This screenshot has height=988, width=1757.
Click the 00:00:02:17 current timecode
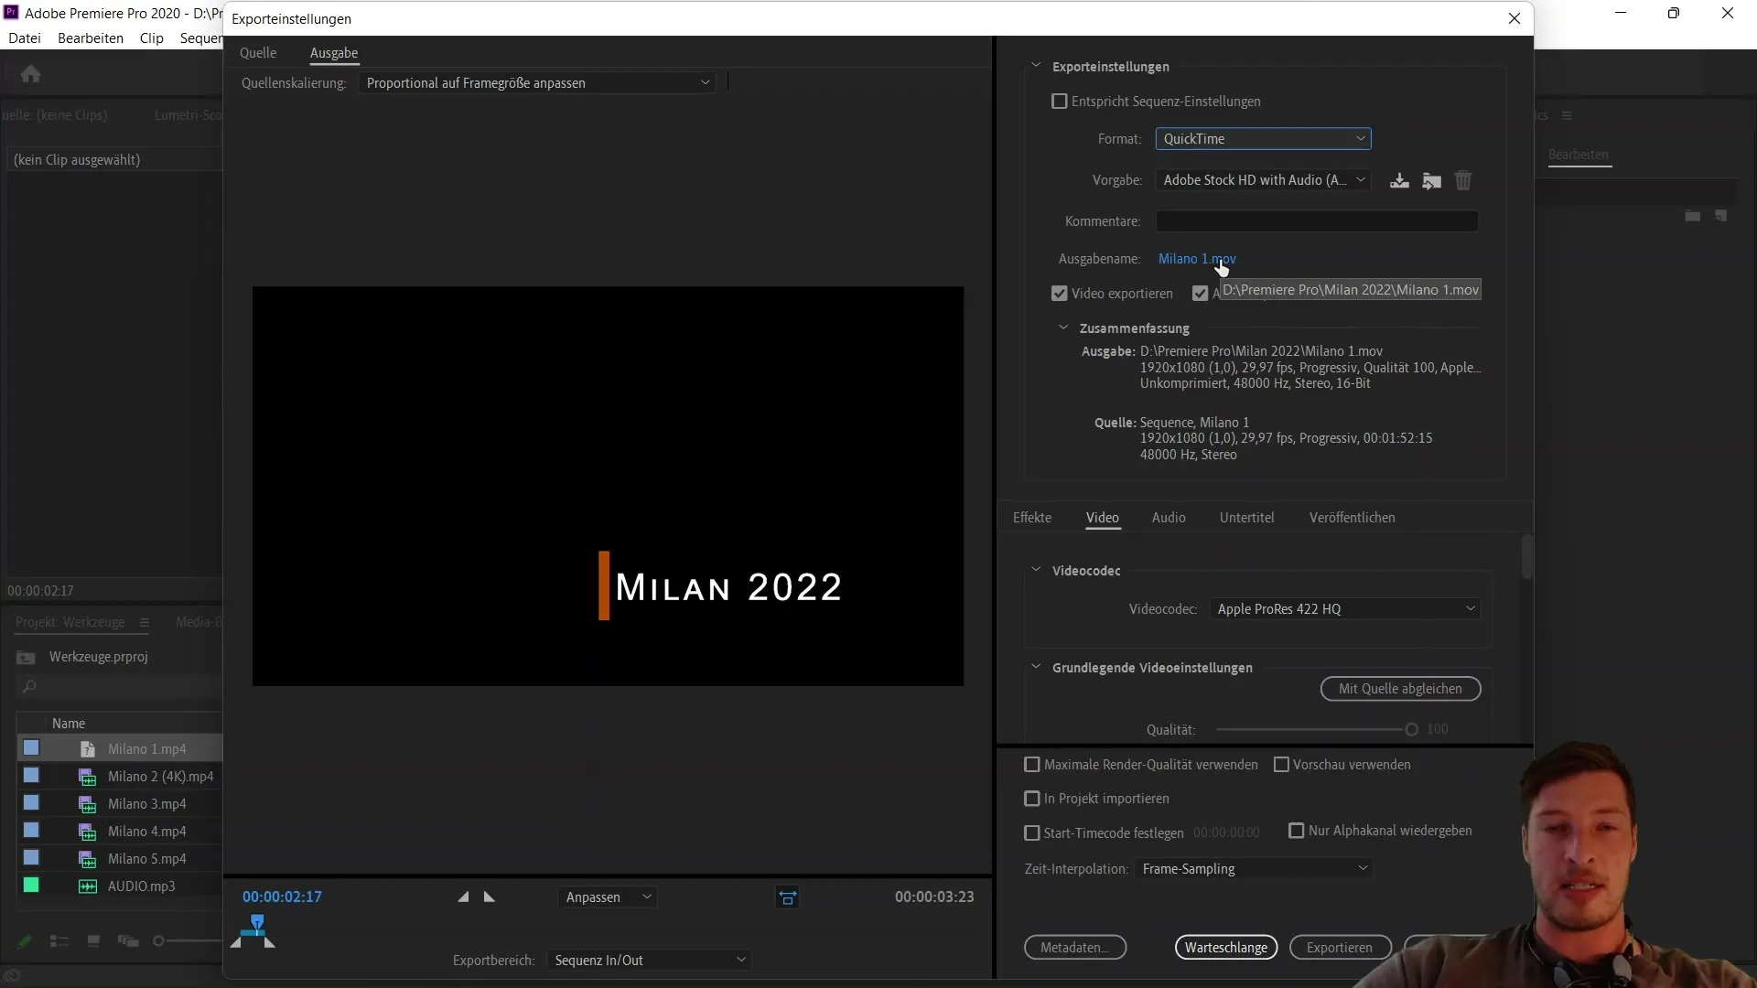pyautogui.click(x=282, y=897)
